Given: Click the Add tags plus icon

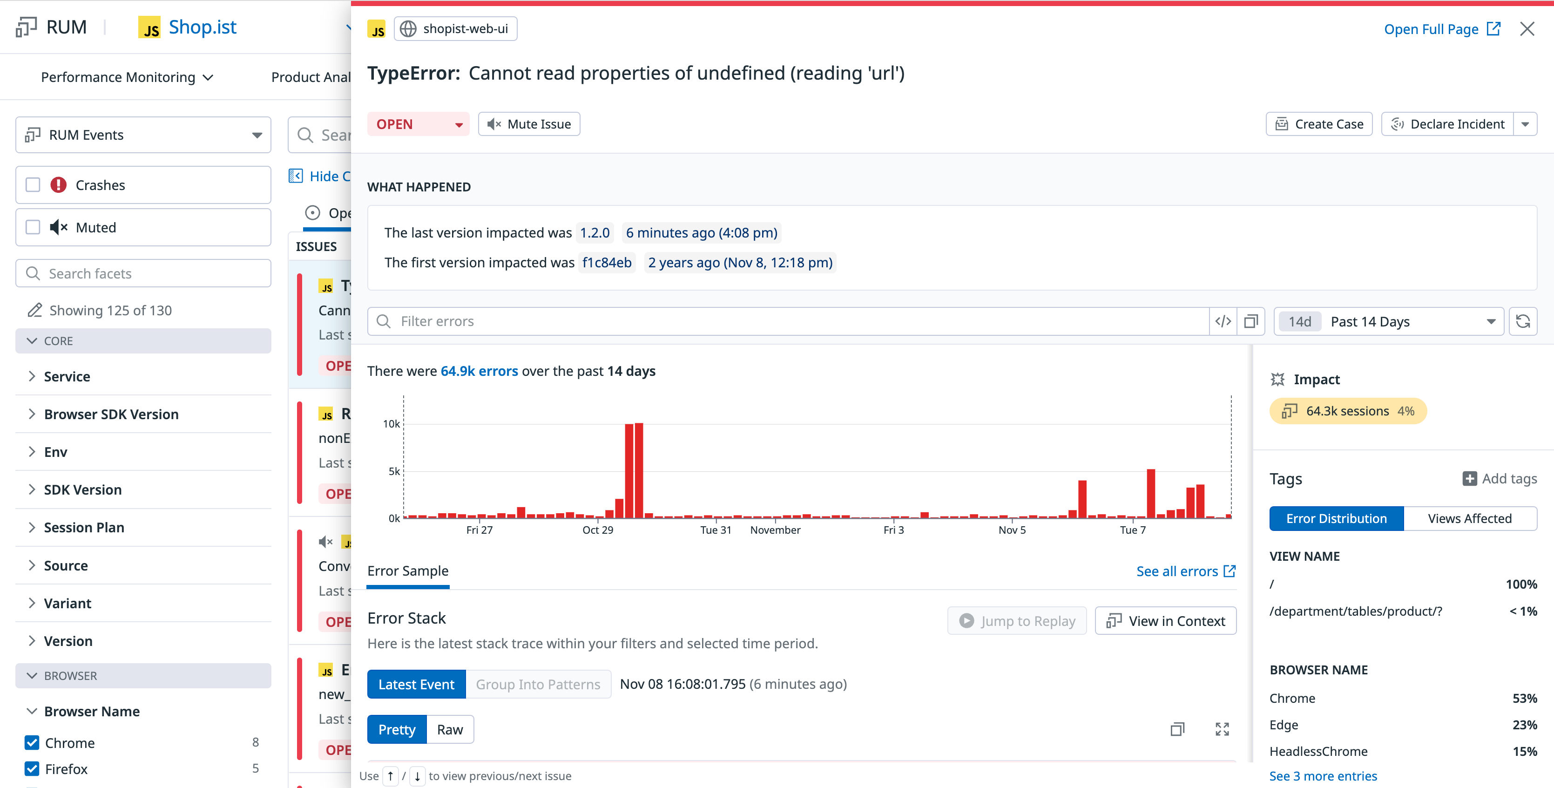Looking at the screenshot, I should (x=1470, y=478).
